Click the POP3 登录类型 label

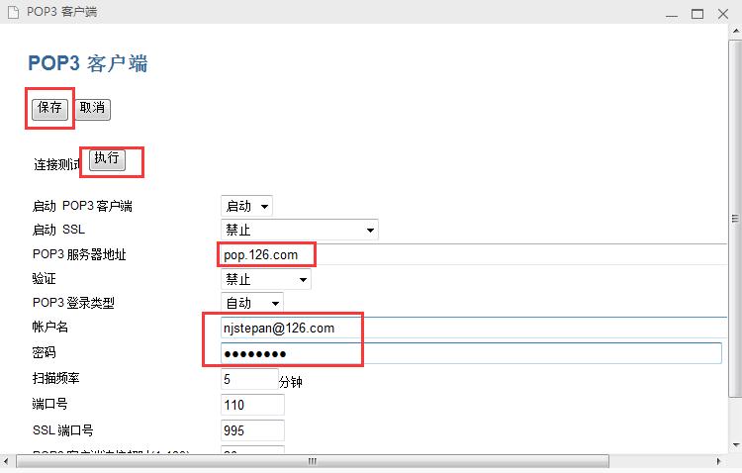tap(73, 303)
